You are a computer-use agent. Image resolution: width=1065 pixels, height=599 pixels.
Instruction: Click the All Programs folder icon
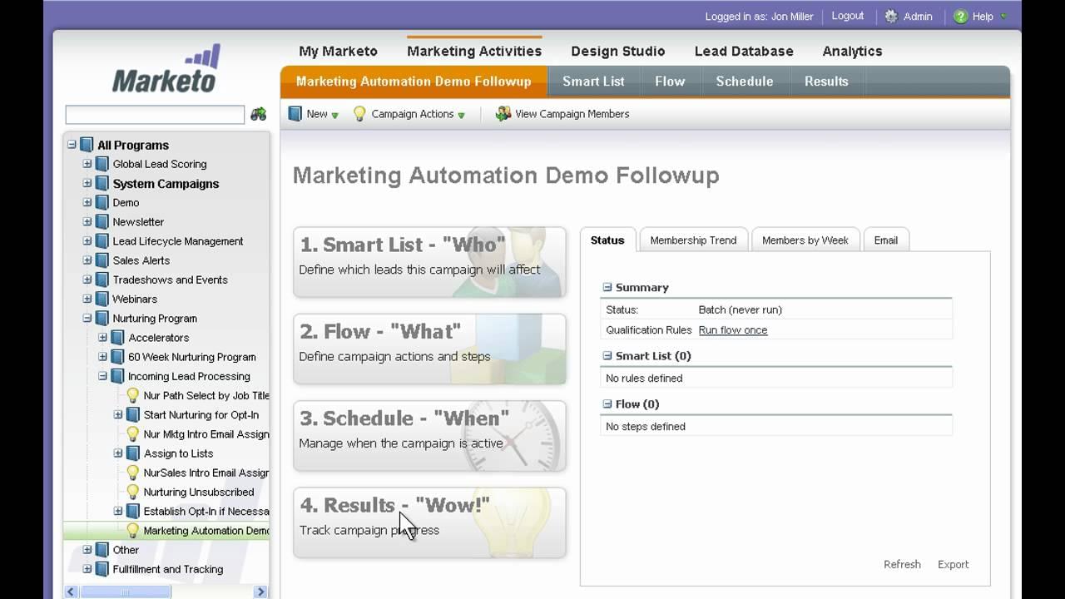[87, 145]
